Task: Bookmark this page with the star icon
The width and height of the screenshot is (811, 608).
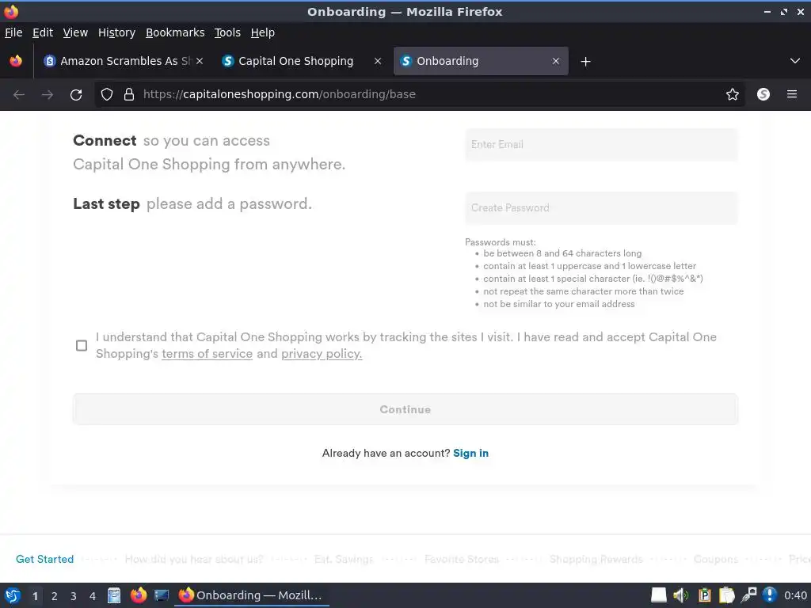Action: (733, 94)
